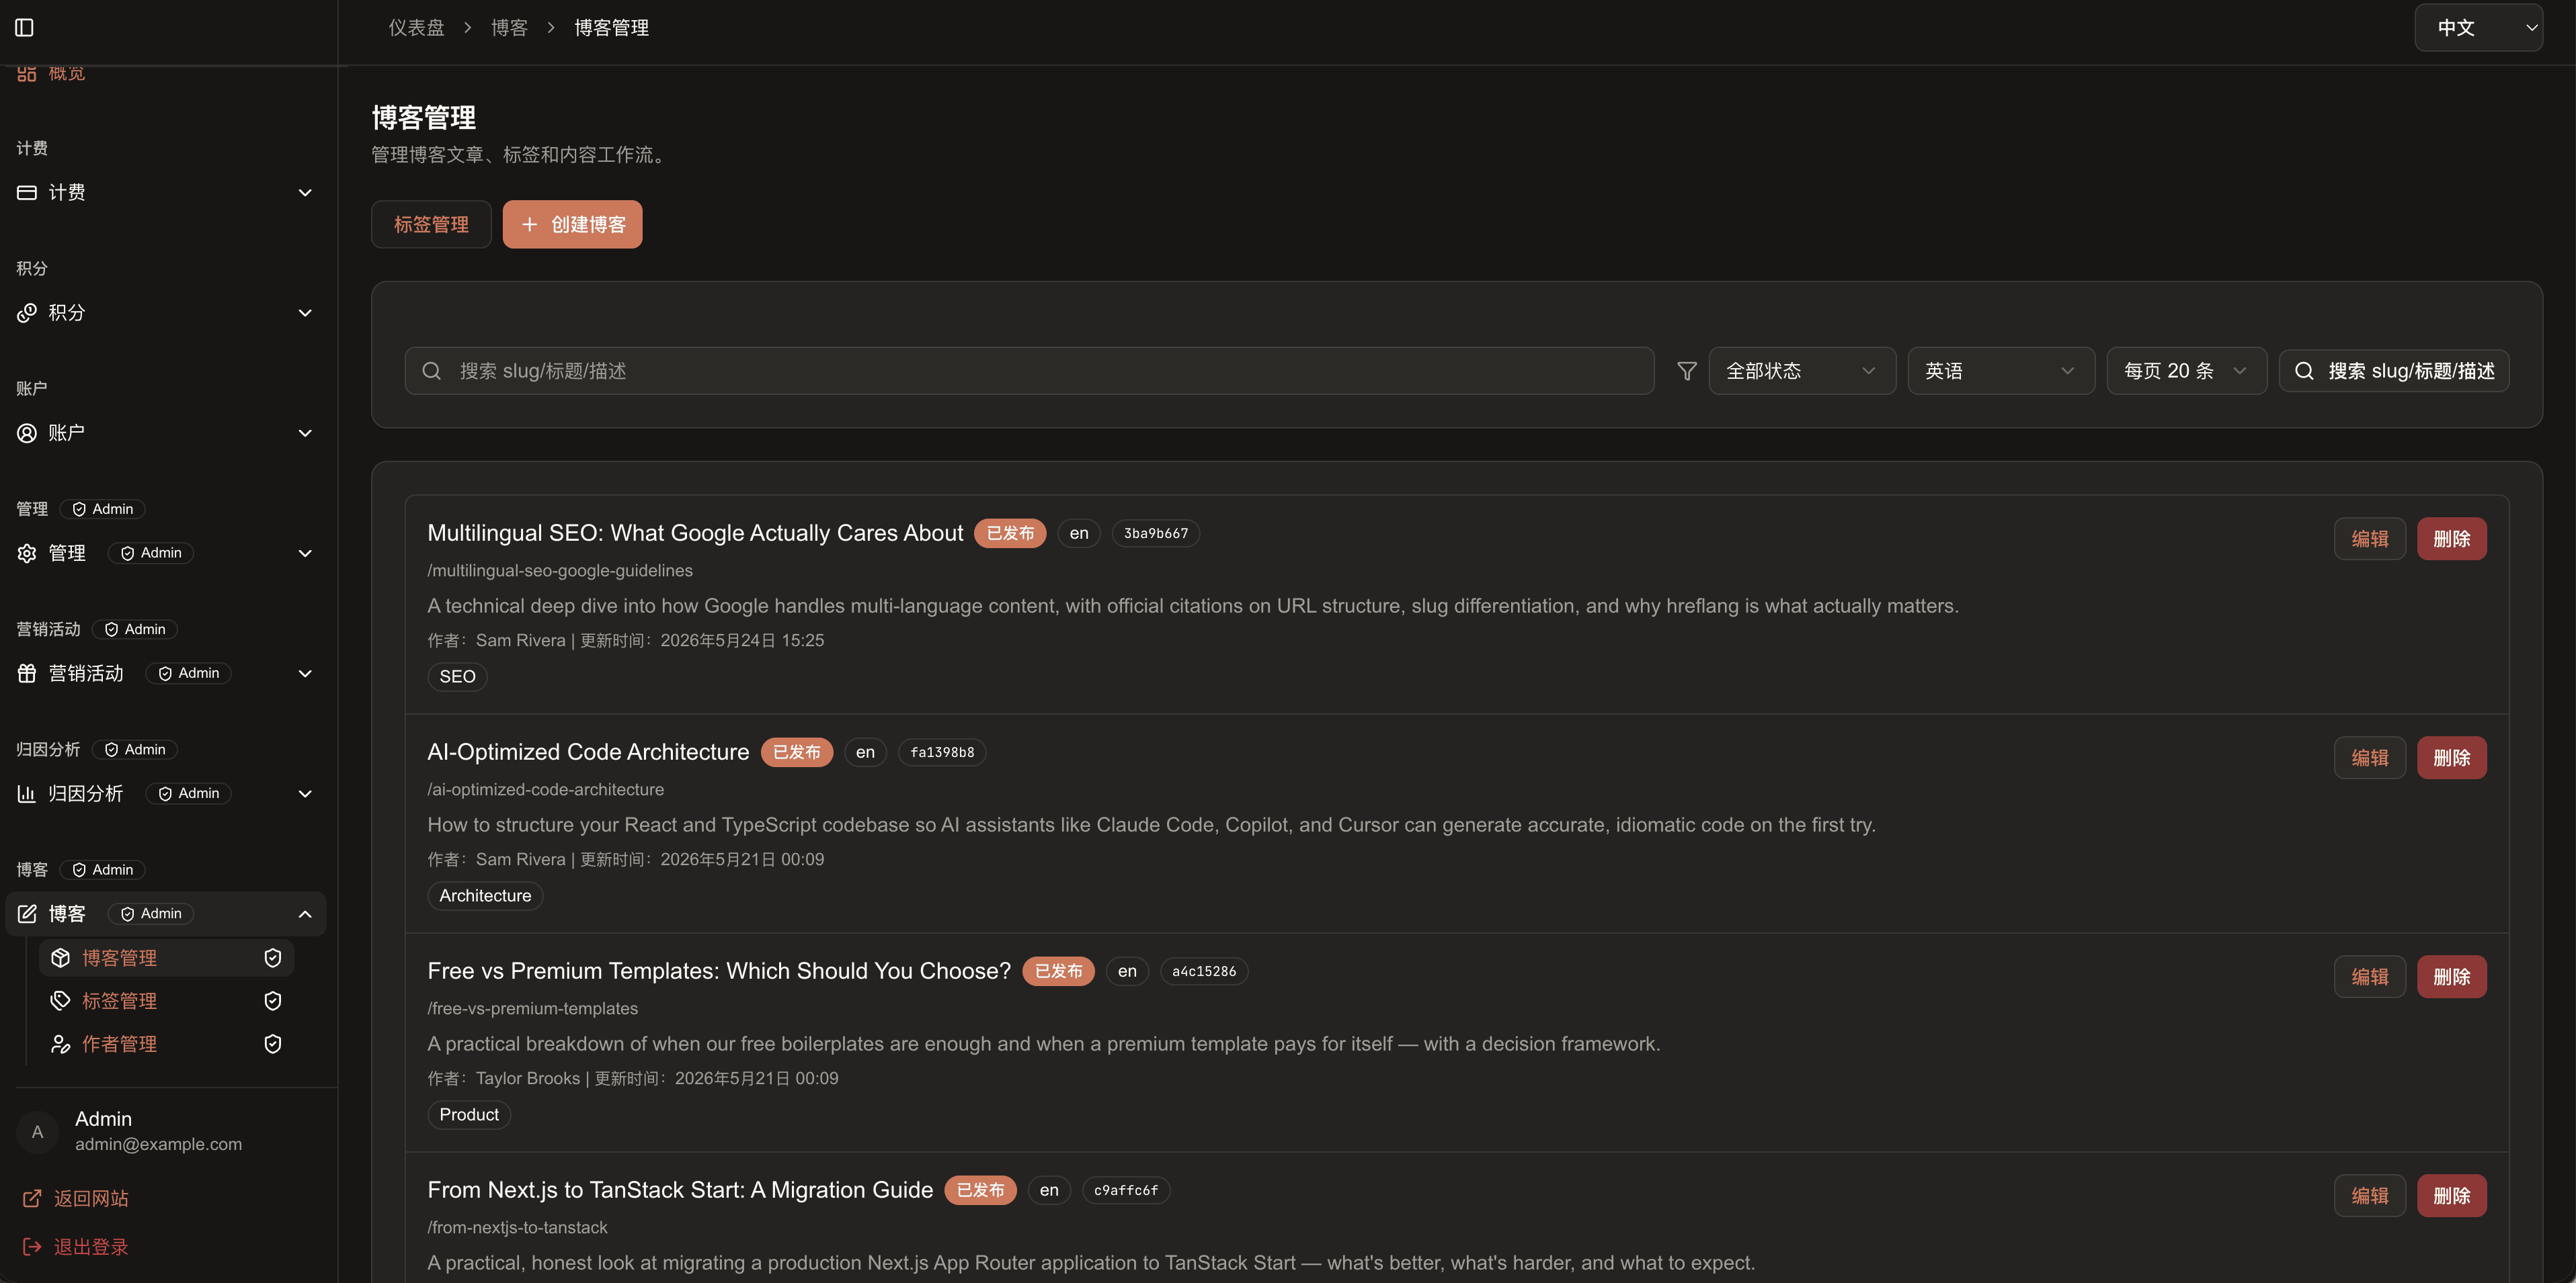Click the 博客管理 cube icon
The image size is (2576, 1283).
click(61, 959)
